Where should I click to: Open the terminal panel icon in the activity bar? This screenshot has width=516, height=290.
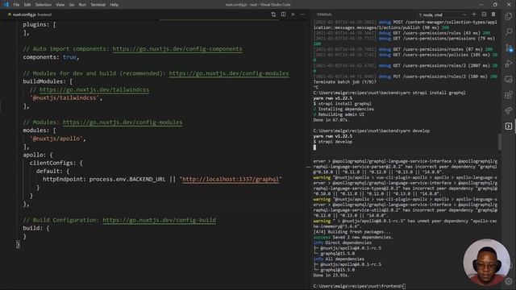pos(509,126)
